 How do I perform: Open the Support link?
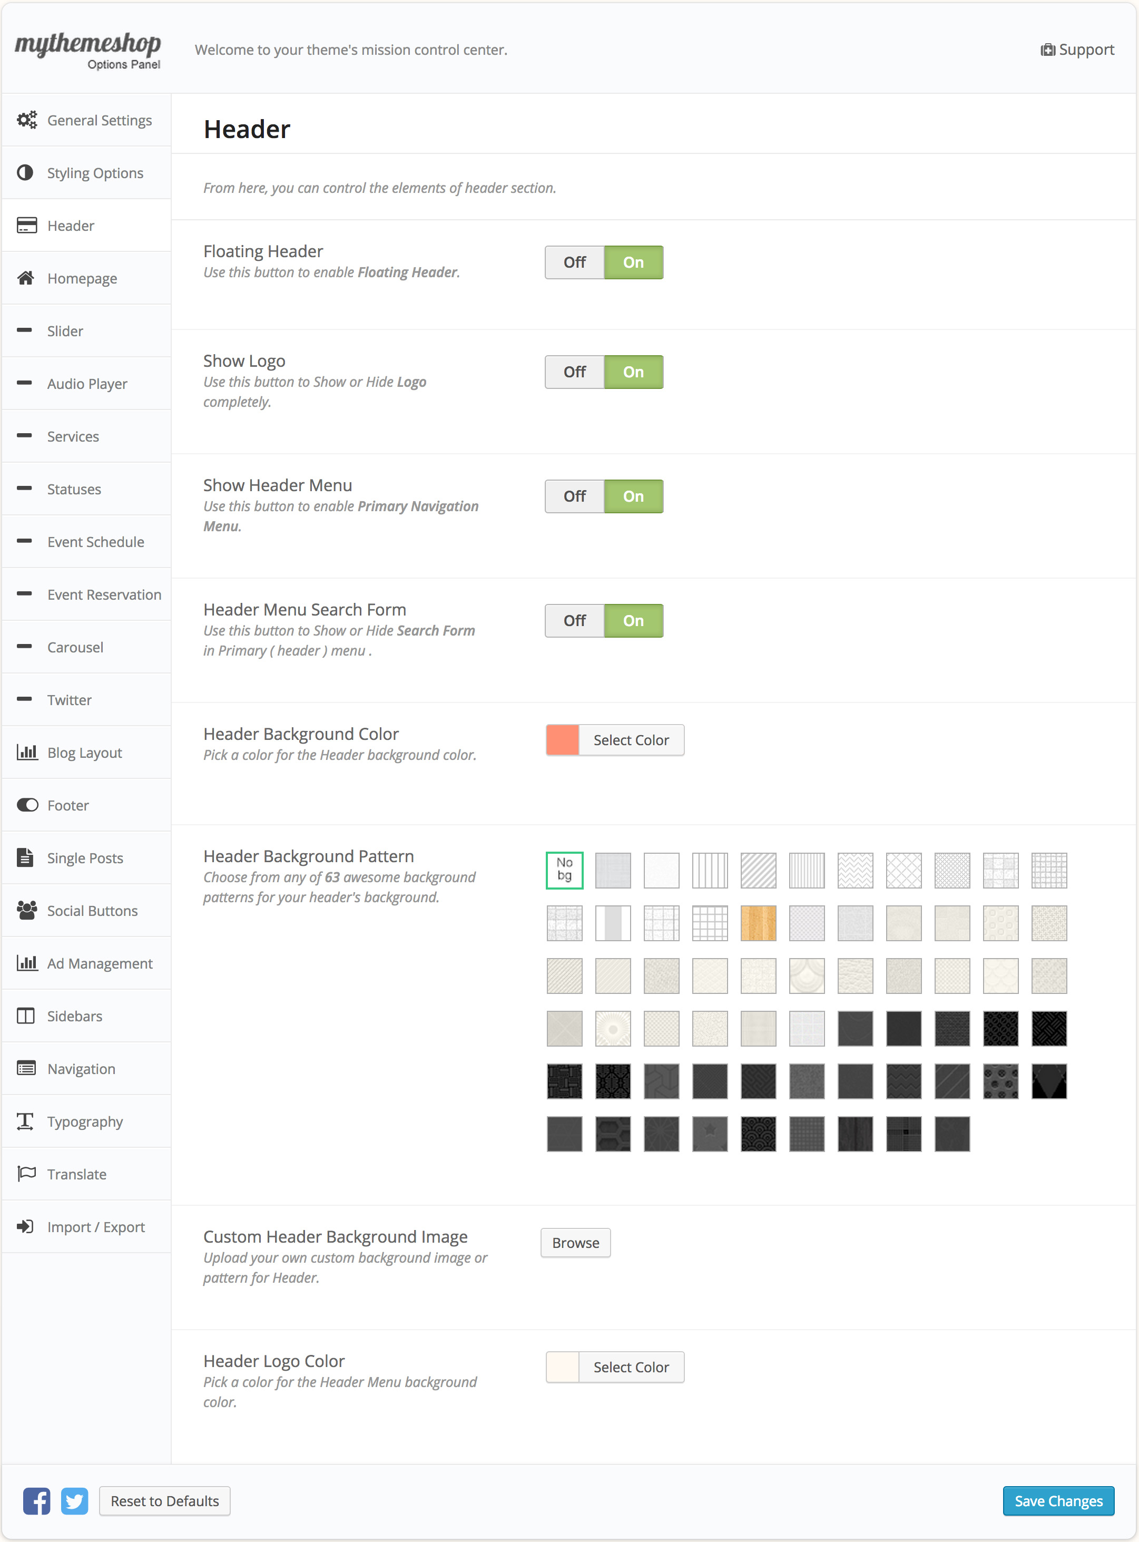[x=1078, y=50]
